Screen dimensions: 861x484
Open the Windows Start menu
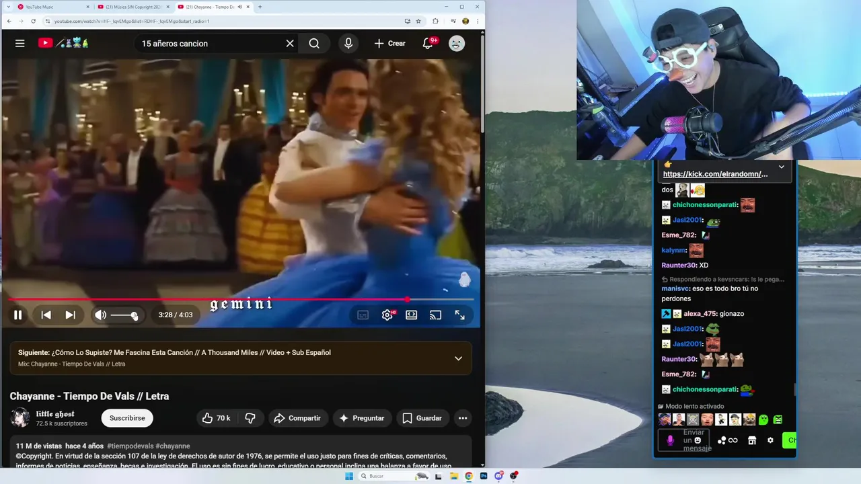tap(349, 476)
